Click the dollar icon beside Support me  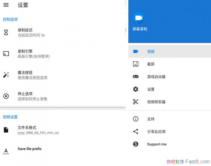click(136, 144)
